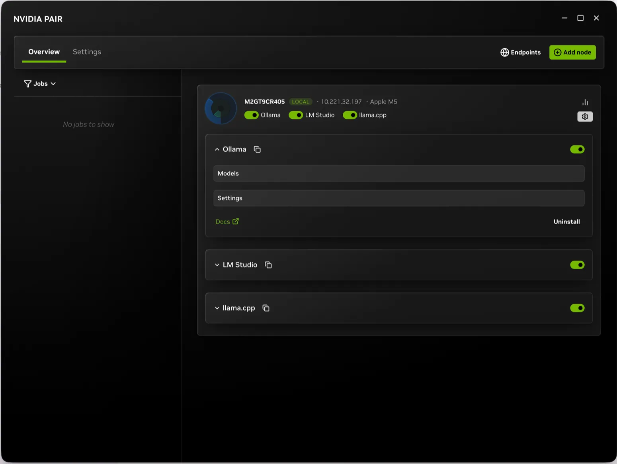Image resolution: width=617 pixels, height=464 pixels.
Task: Open node settings gear icon
Action: 585,117
